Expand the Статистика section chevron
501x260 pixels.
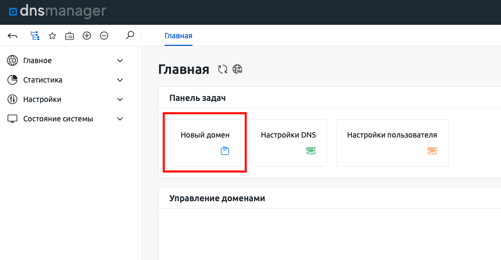coord(120,80)
